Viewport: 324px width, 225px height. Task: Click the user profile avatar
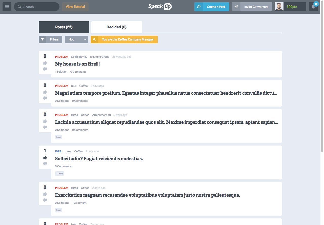coord(279,7)
